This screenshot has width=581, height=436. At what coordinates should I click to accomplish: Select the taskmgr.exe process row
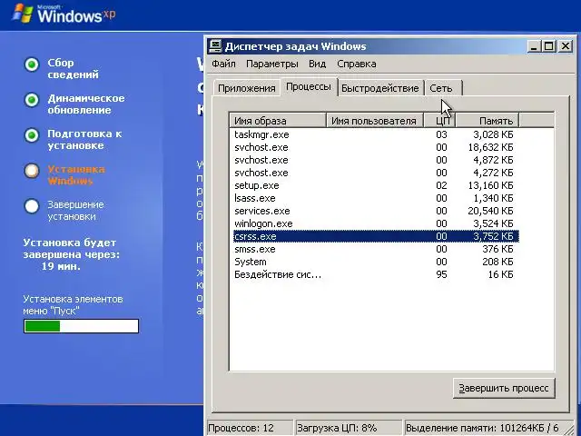[x=376, y=134]
